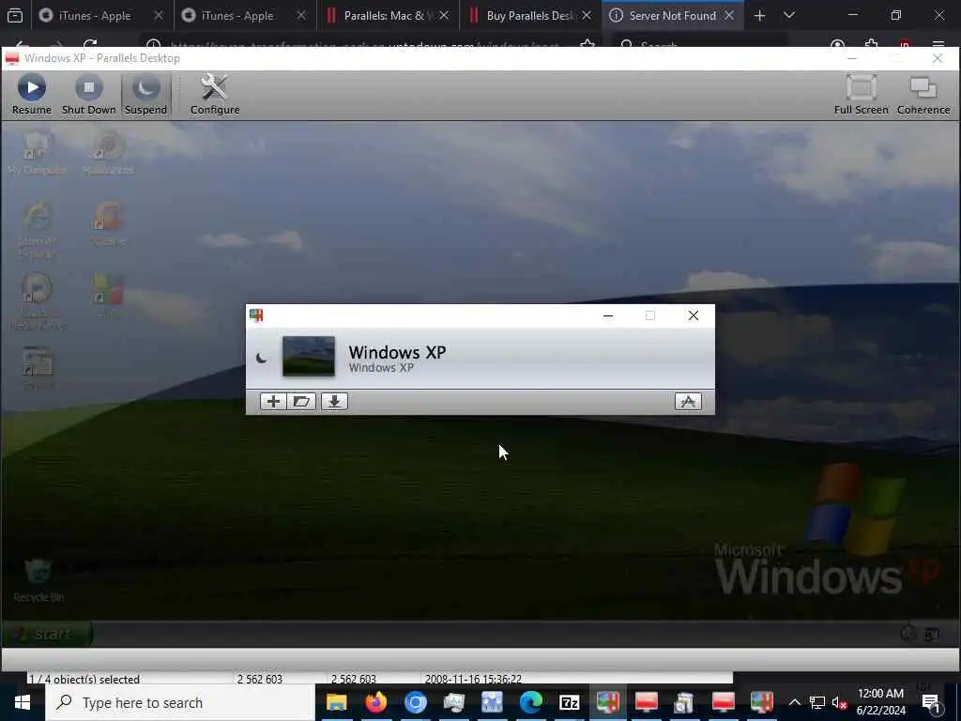
Task: Click the Type here to search box
Action: (x=180, y=702)
